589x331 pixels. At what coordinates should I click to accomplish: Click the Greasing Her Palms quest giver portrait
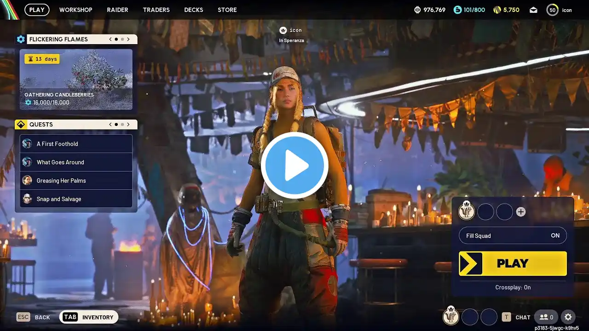[27, 180]
